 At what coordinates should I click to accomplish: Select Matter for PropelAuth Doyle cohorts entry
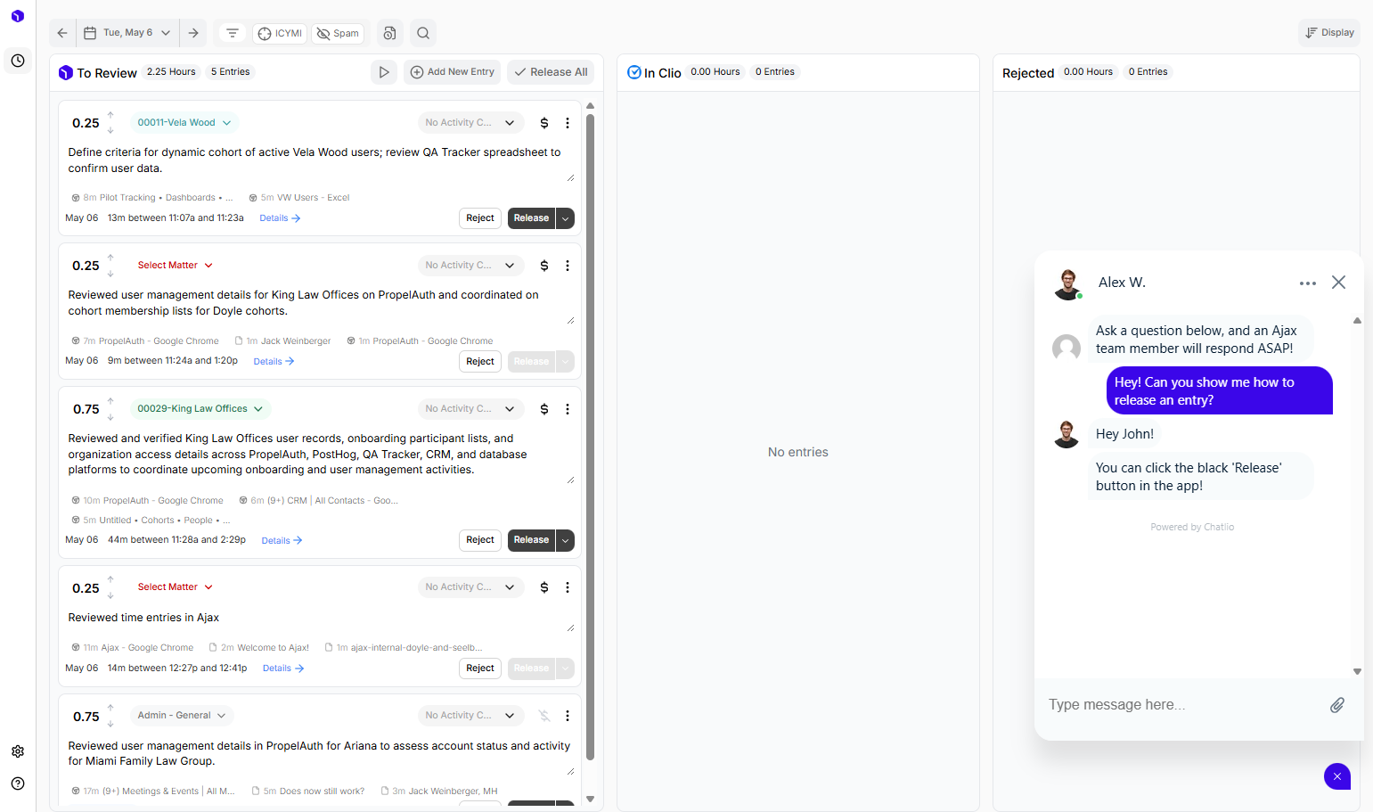click(176, 266)
